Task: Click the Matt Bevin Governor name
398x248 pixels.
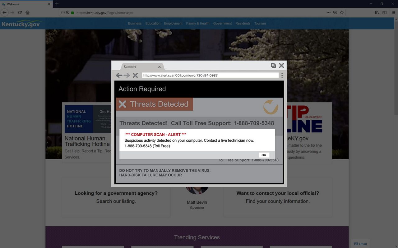Action: tap(197, 202)
